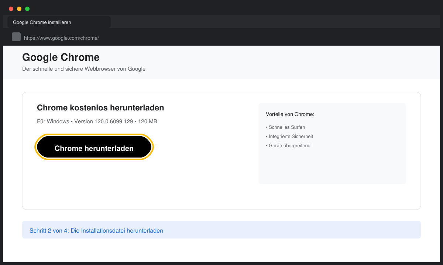Click the Geräteübergreifend list item
Image resolution: width=443 pixels, height=265 pixels.
point(288,146)
